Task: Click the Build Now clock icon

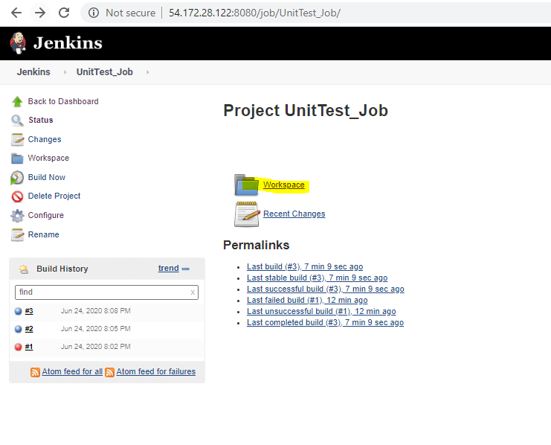Action: point(17,178)
